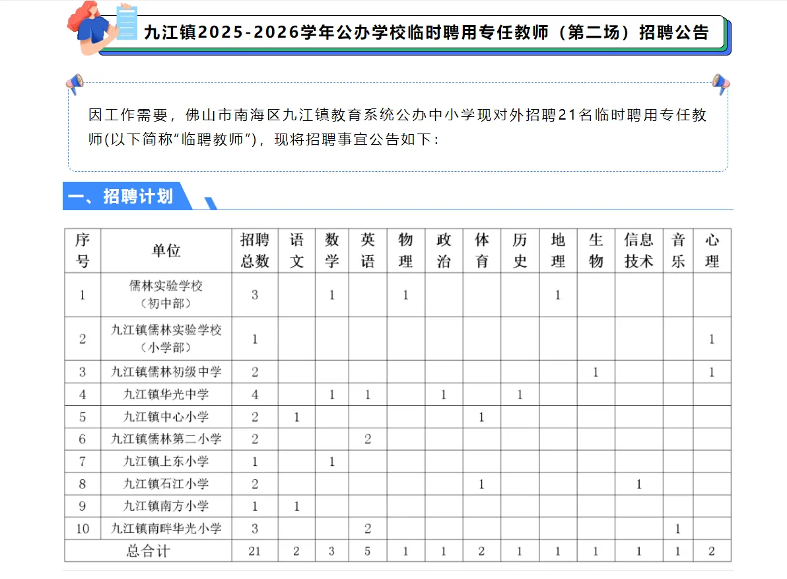
Task: Click the announcement title banner text
Action: pos(426,32)
